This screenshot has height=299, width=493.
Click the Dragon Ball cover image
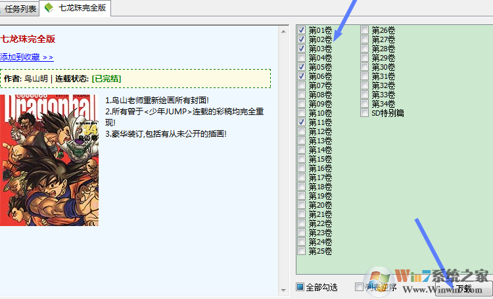(49, 160)
